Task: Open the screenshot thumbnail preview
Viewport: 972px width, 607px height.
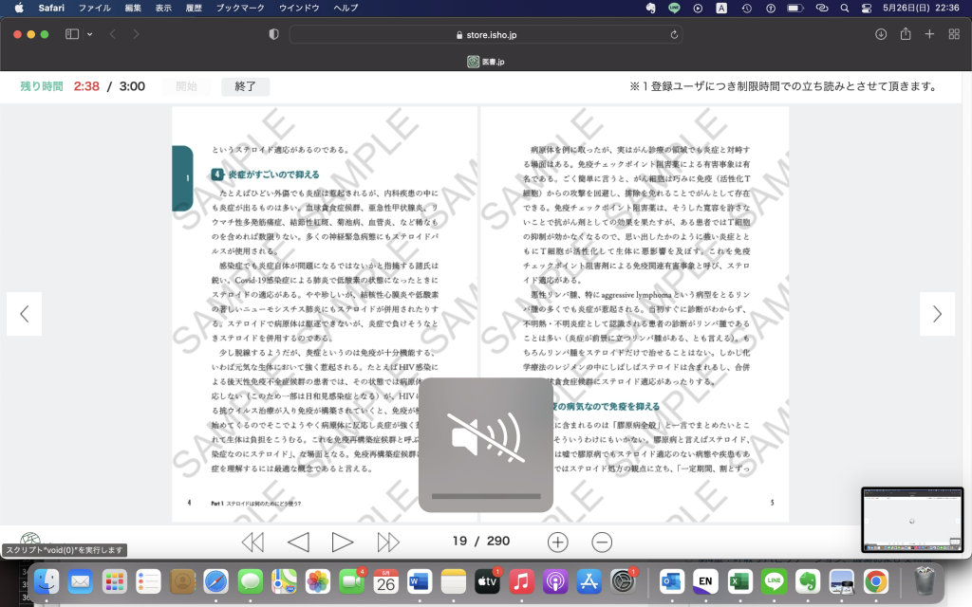Action: pyautogui.click(x=910, y=519)
